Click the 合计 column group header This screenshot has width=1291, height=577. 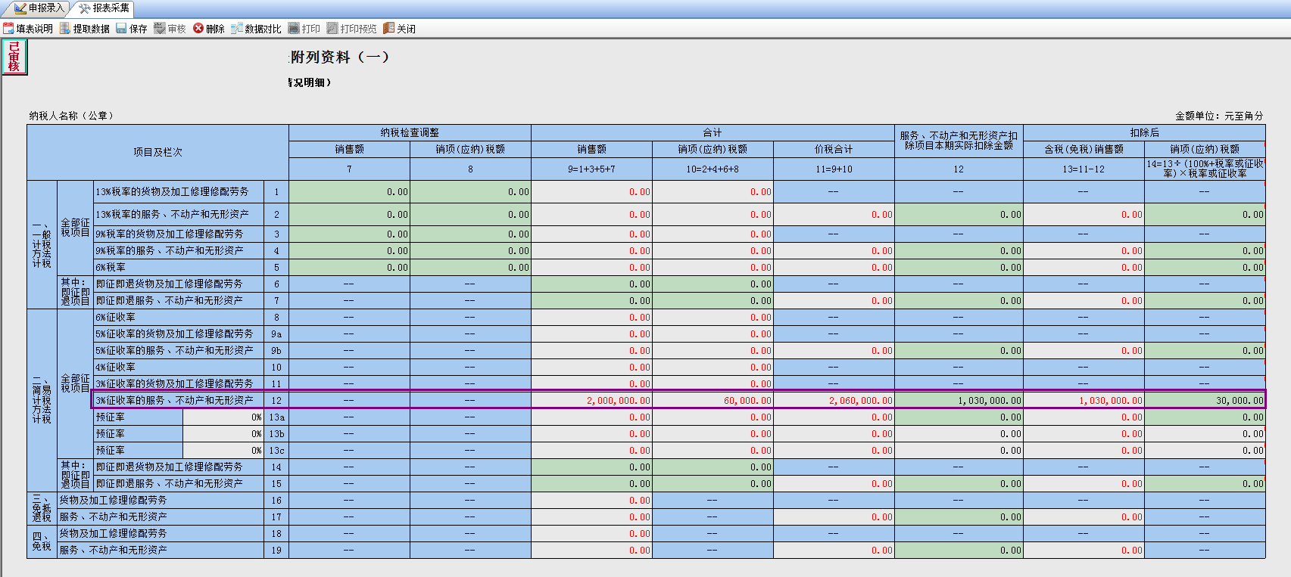click(713, 132)
